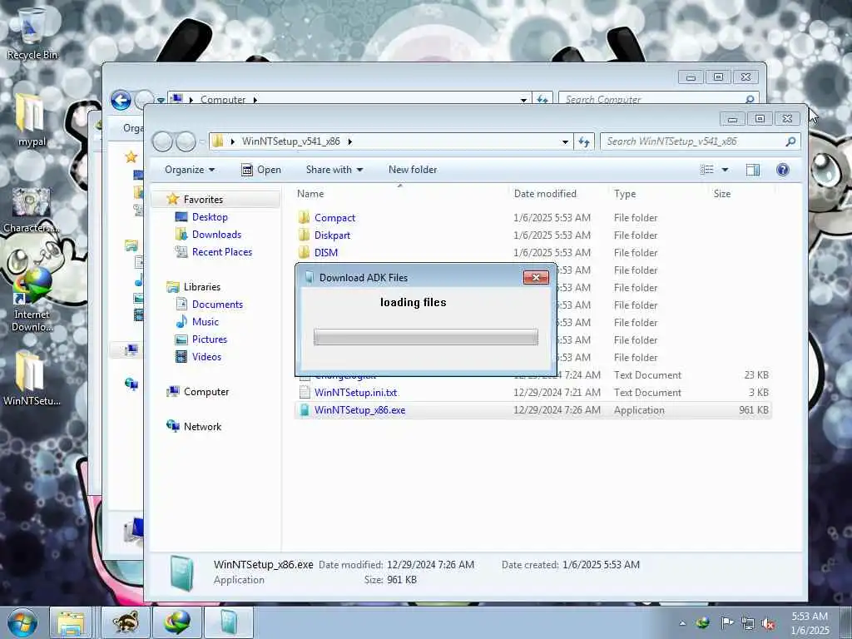Select the Diskpart folder
This screenshot has width=852, height=639.
pyautogui.click(x=332, y=235)
